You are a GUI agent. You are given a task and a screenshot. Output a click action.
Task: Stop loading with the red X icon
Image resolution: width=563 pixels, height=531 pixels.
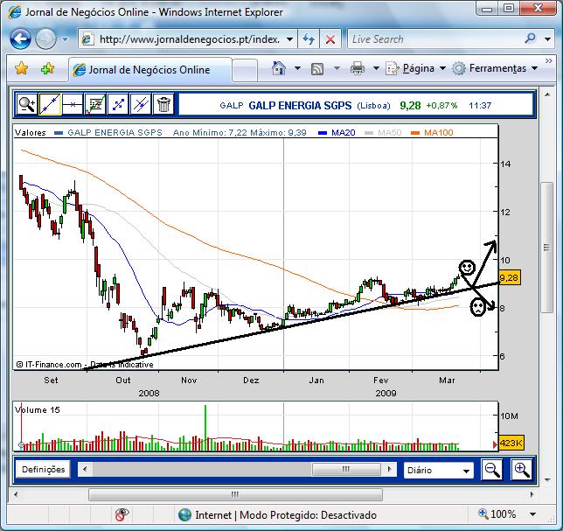(330, 38)
